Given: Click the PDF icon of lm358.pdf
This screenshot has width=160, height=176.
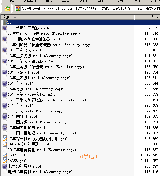Looking at the screenshot, I should (5, 161).
